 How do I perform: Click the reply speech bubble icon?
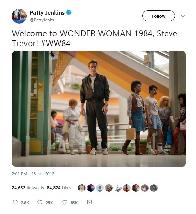coord(15,202)
